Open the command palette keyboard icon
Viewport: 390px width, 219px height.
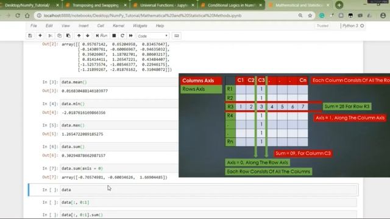click(177, 36)
